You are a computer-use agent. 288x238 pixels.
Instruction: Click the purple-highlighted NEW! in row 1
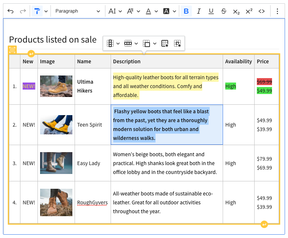coord(29,86)
